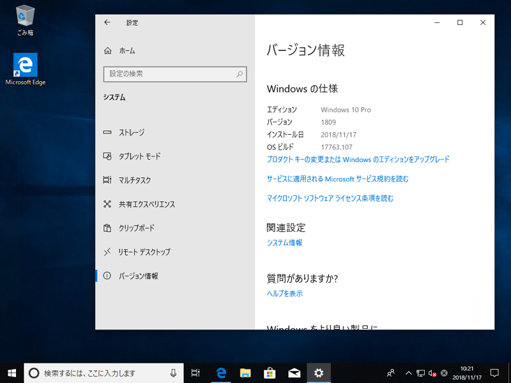511x383 pixels.
Task: Click the Cortana circle icon
Action: [x=34, y=373]
